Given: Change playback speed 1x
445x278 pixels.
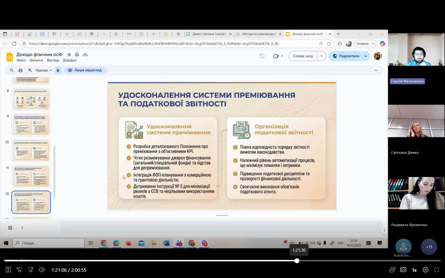Looking at the screenshot, I should 414,270.
